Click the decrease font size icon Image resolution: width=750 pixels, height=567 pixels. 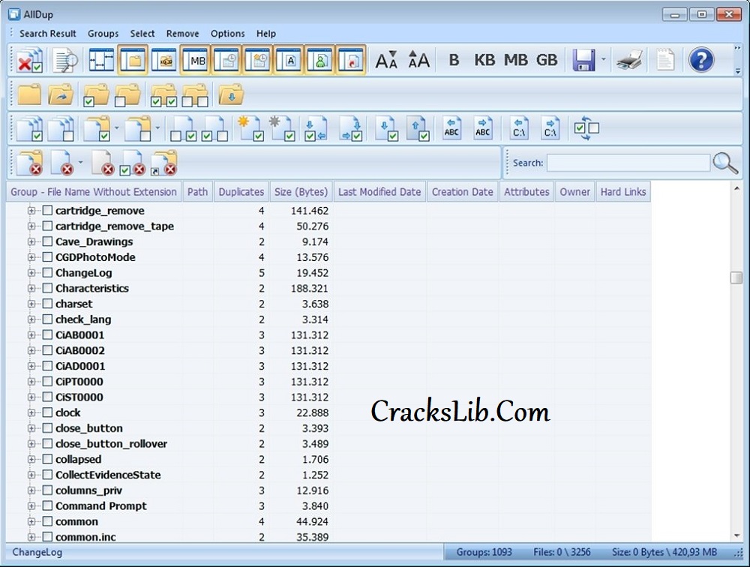pyautogui.click(x=386, y=60)
